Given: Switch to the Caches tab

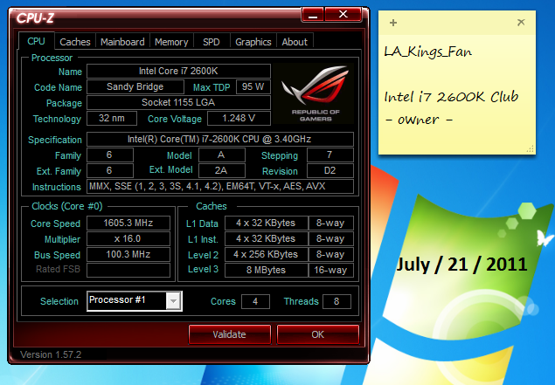Looking at the screenshot, I should coord(74,42).
